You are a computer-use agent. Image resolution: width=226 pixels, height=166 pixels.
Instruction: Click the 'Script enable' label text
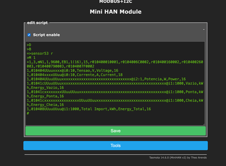pos(46,35)
